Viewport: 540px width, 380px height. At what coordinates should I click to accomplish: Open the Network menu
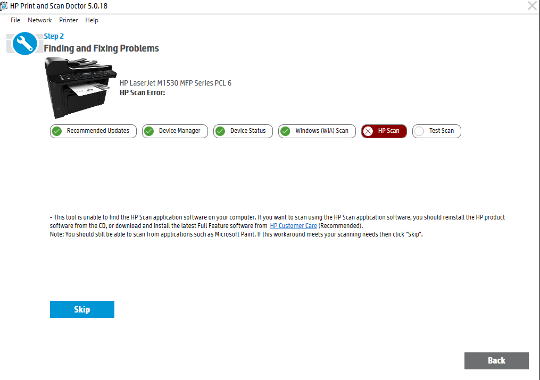(x=39, y=20)
